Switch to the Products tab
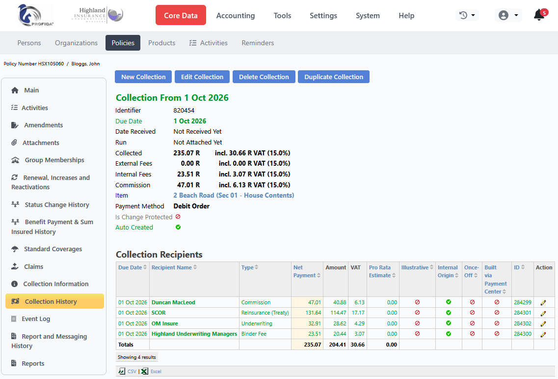The height and width of the screenshot is (379, 558). tap(161, 43)
